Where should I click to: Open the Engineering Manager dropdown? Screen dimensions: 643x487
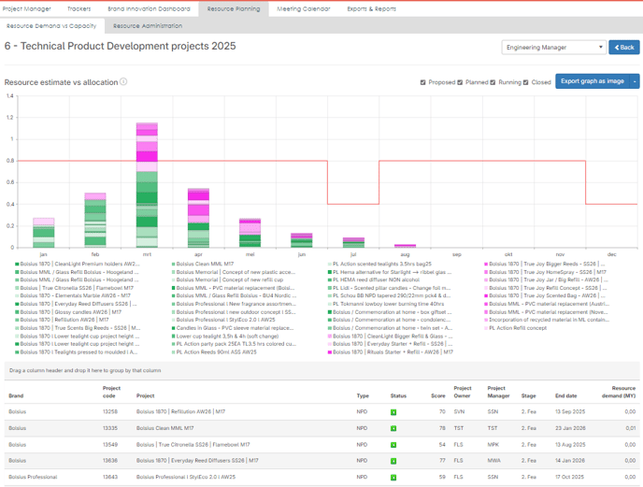coord(553,47)
